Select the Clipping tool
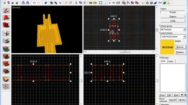This screenshot has height=105, width=188. coord(6,79)
